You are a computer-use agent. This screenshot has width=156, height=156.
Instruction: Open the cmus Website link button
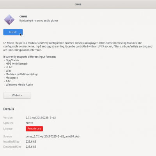[17, 95]
